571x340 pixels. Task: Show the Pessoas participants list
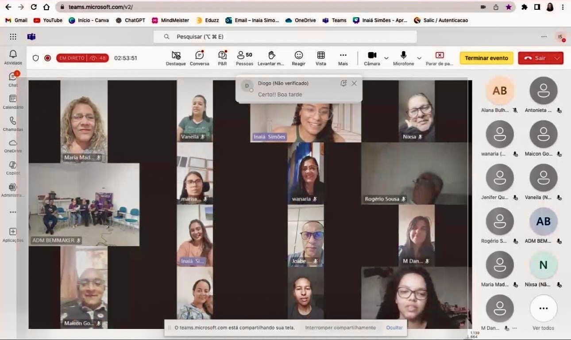click(244, 57)
